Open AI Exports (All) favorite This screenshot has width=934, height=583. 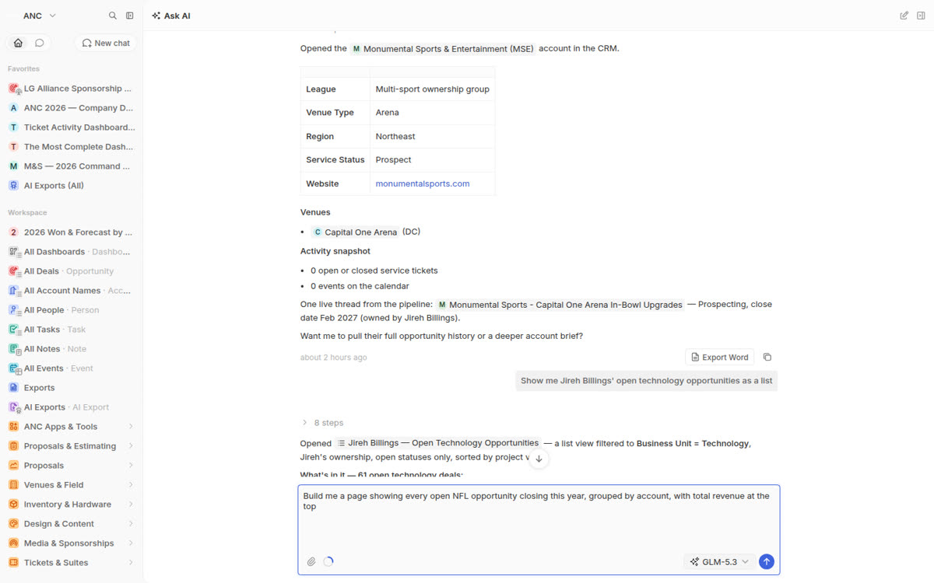click(x=71, y=186)
